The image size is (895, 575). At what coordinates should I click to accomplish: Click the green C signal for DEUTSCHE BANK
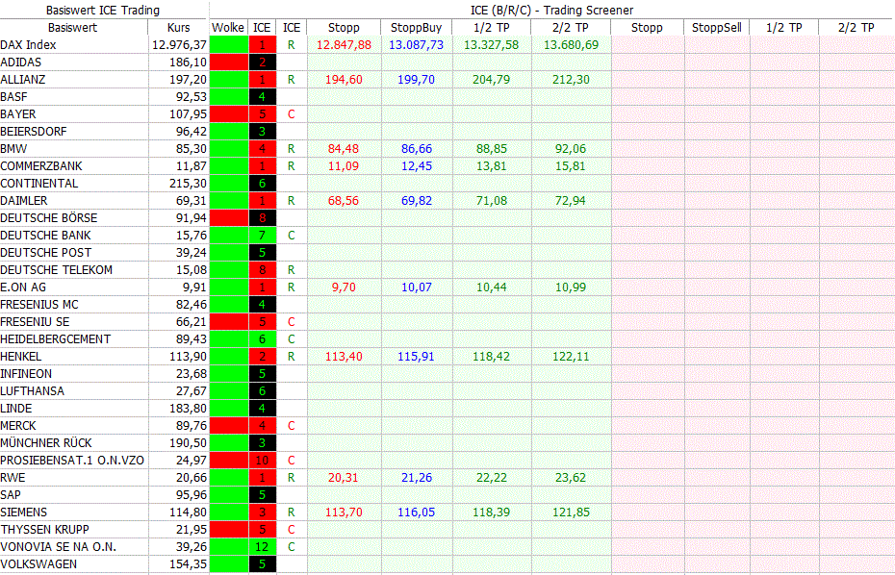click(291, 235)
